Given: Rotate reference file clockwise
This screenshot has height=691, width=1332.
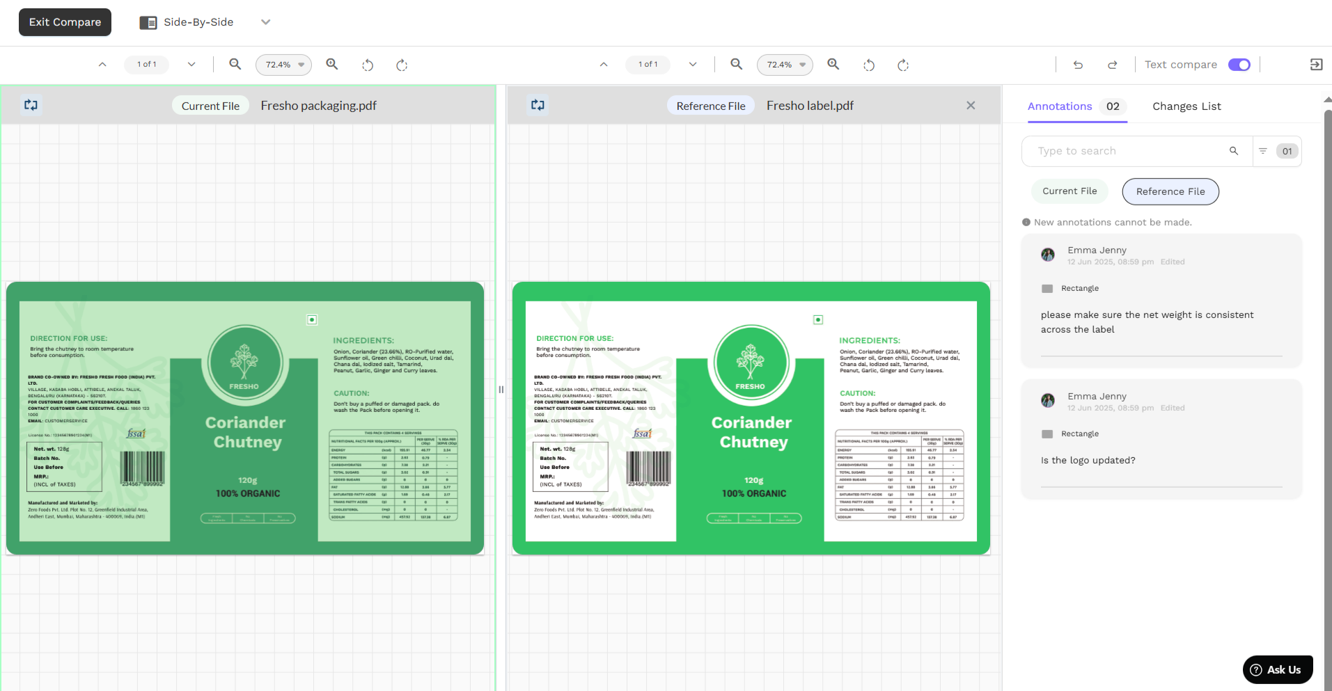Looking at the screenshot, I should point(903,65).
